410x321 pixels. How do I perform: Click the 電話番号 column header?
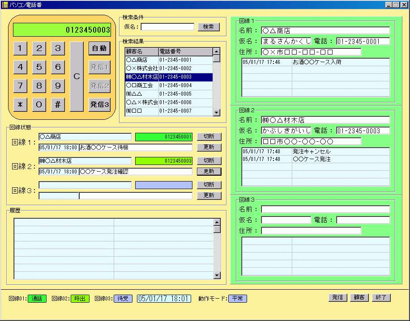[x=186, y=51]
